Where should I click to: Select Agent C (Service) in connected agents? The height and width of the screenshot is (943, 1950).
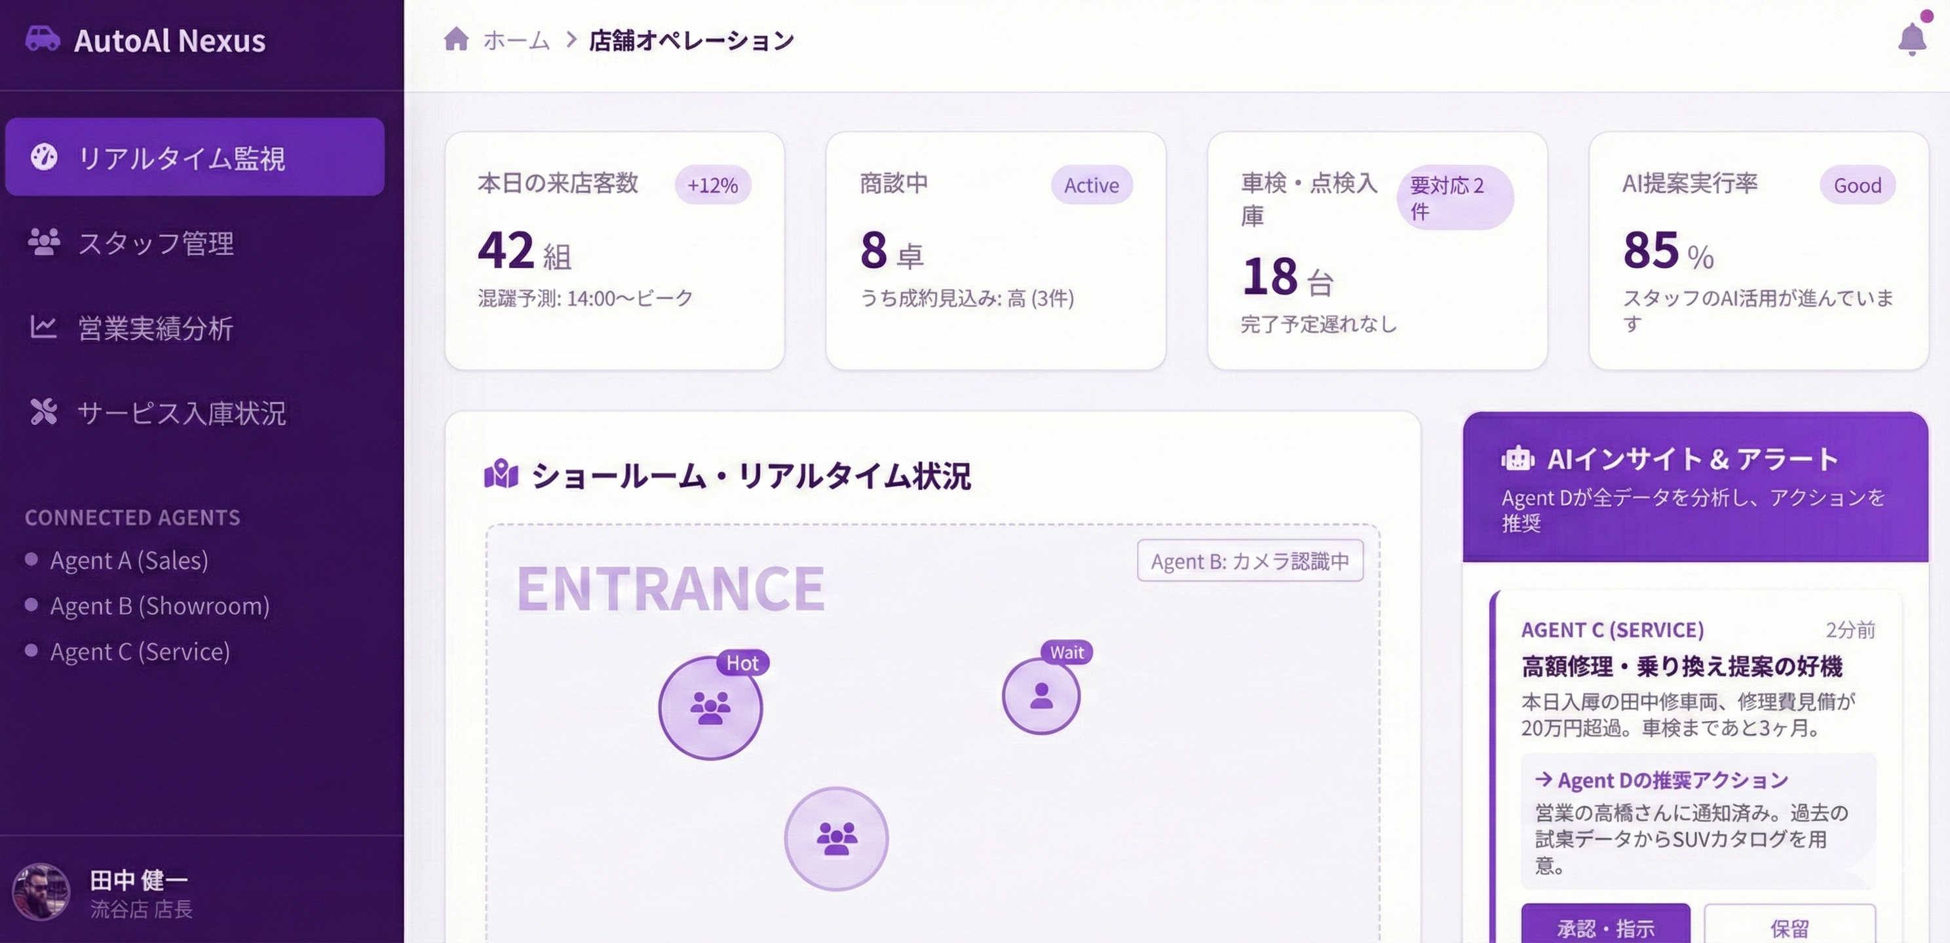pos(140,652)
